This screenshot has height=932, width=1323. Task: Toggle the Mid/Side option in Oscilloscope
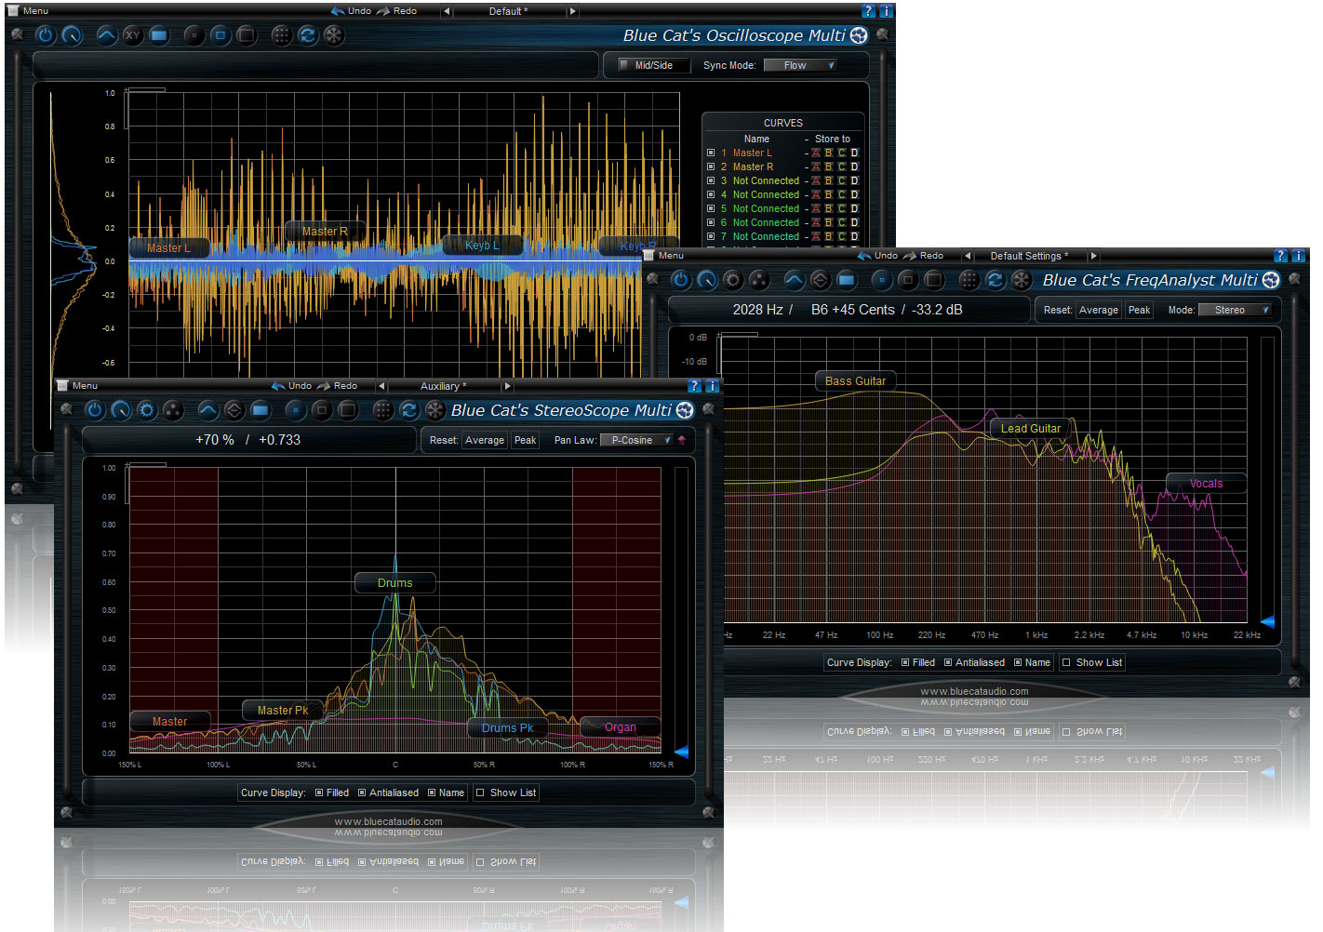(x=624, y=65)
